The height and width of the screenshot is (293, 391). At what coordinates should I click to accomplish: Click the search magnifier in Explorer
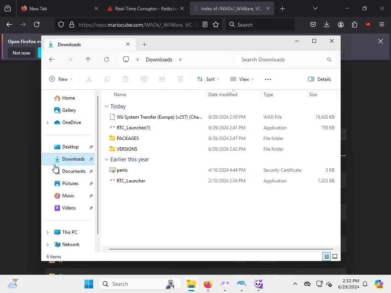click(329, 60)
